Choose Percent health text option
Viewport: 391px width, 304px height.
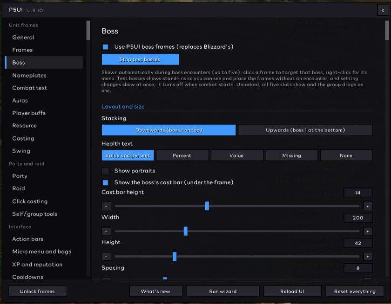[x=182, y=155]
